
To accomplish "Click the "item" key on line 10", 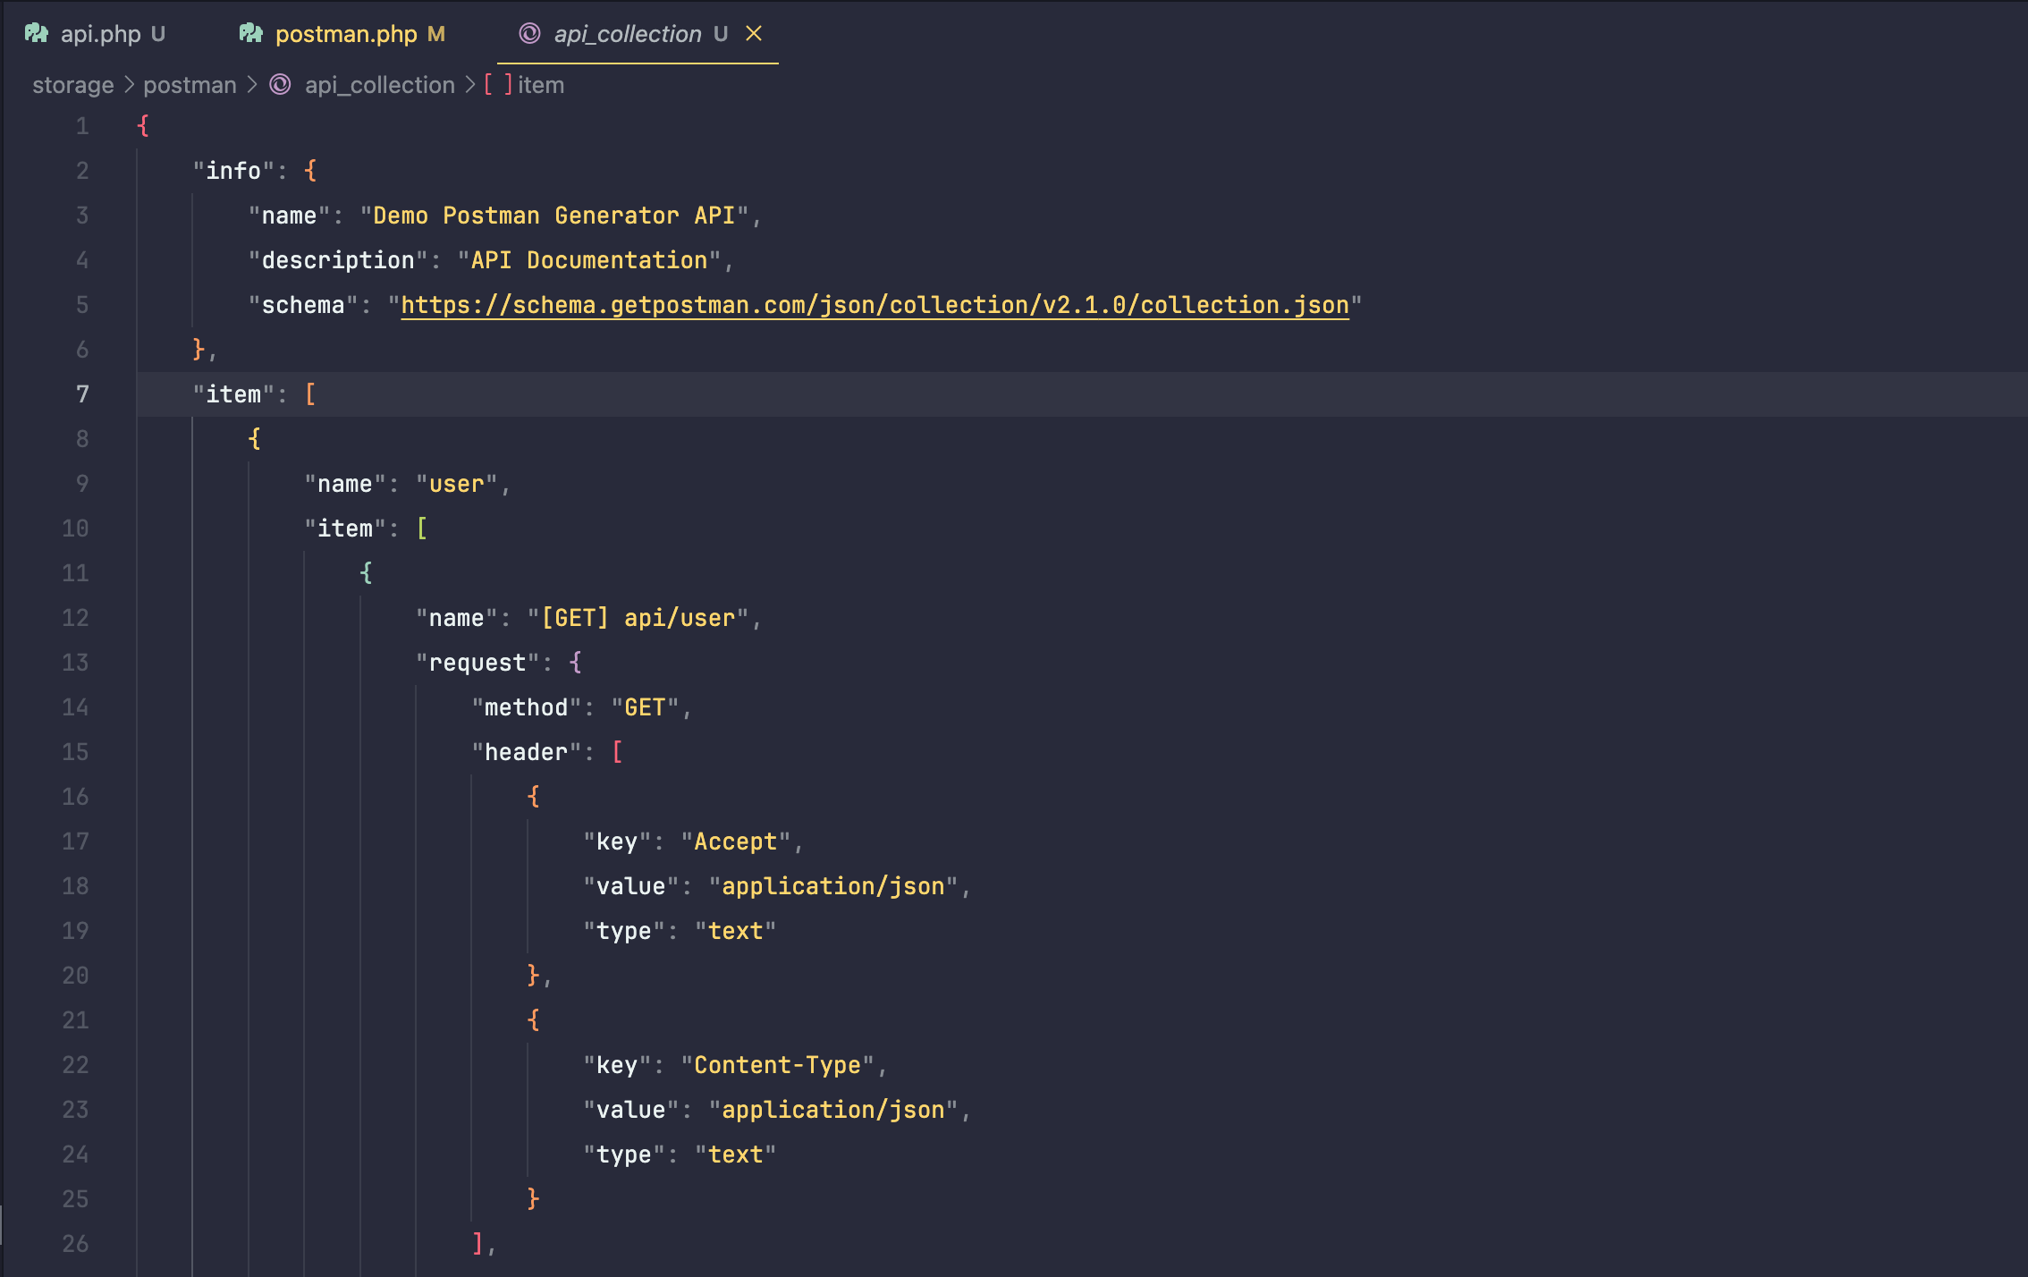I will pyautogui.click(x=345, y=529).
